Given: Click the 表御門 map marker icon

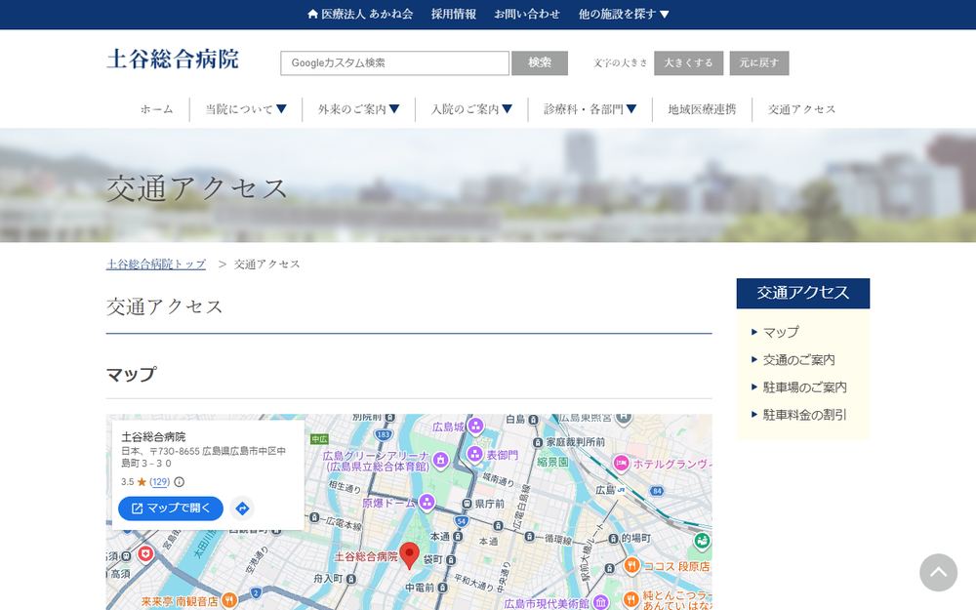Looking at the screenshot, I should click(475, 455).
